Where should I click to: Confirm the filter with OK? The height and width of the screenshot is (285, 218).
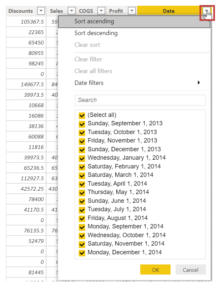pos(155,270)
